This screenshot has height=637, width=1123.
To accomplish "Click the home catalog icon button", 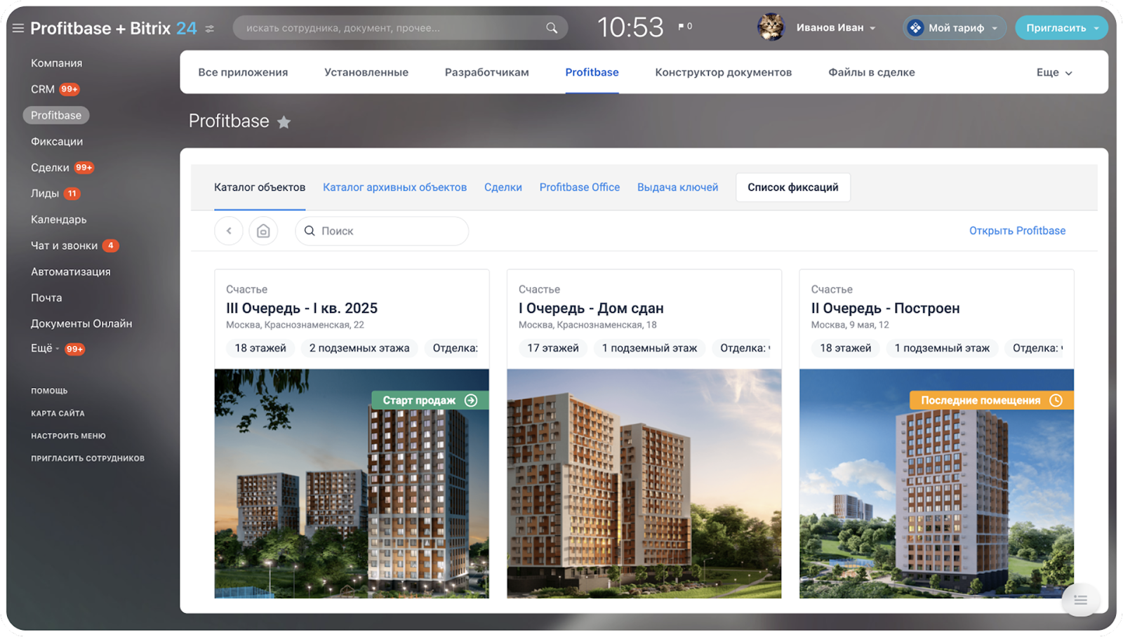I will click(263, 231).
